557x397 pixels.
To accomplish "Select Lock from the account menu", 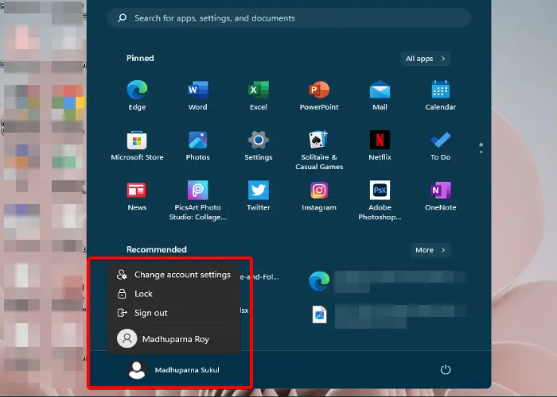I will coord(174,294).
